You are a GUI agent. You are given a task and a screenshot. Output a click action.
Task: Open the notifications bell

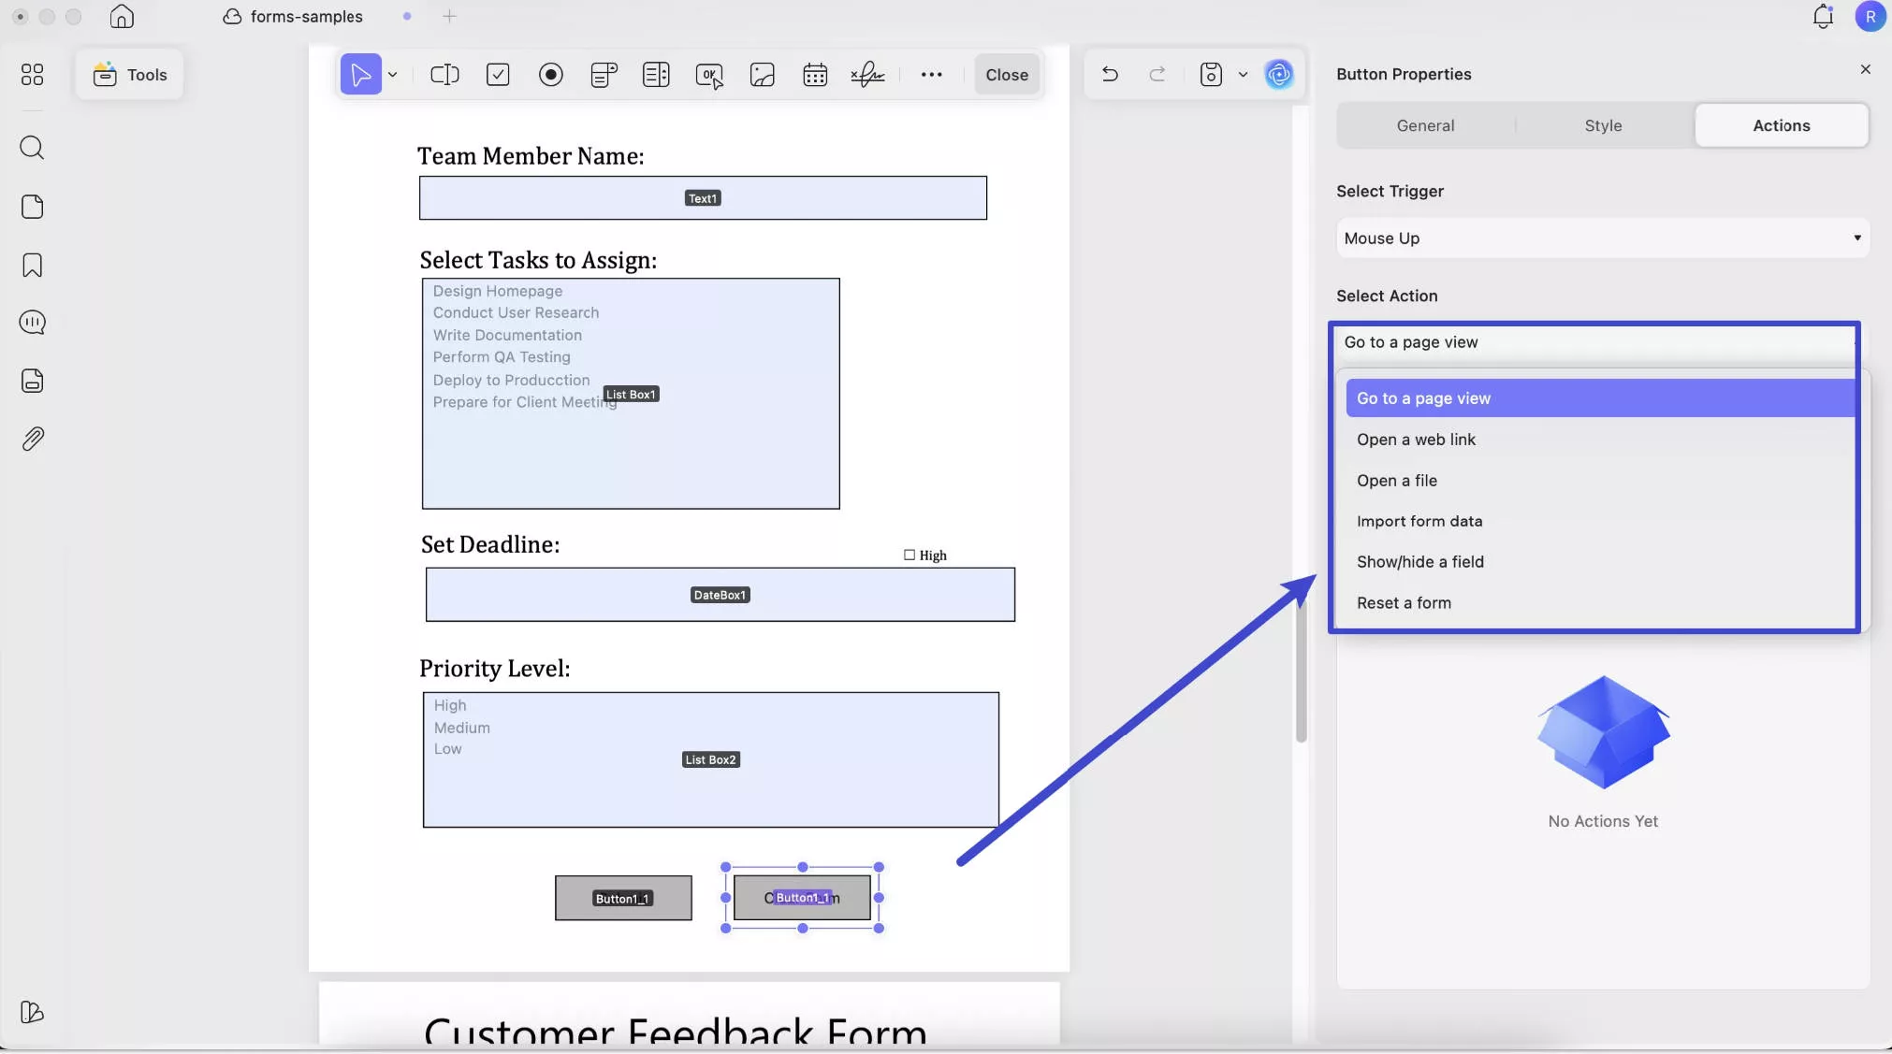click(1823, 17)
